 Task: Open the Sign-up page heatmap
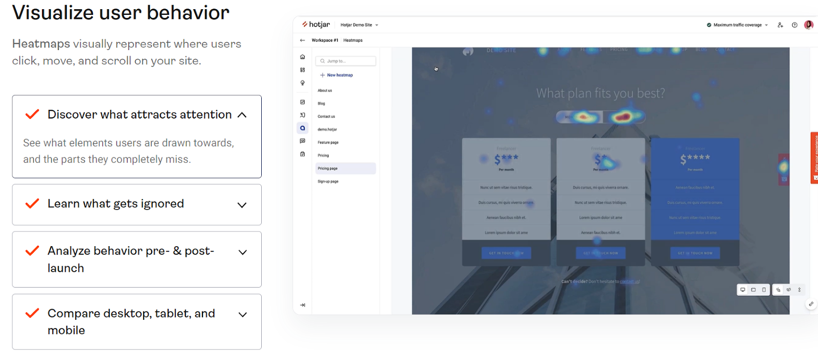click(328, 181)
